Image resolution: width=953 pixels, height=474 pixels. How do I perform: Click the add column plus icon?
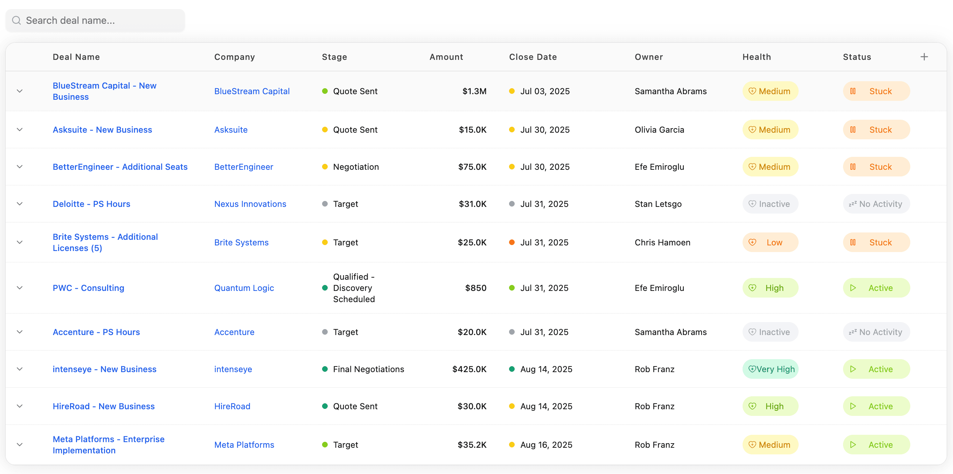point(924,57)
